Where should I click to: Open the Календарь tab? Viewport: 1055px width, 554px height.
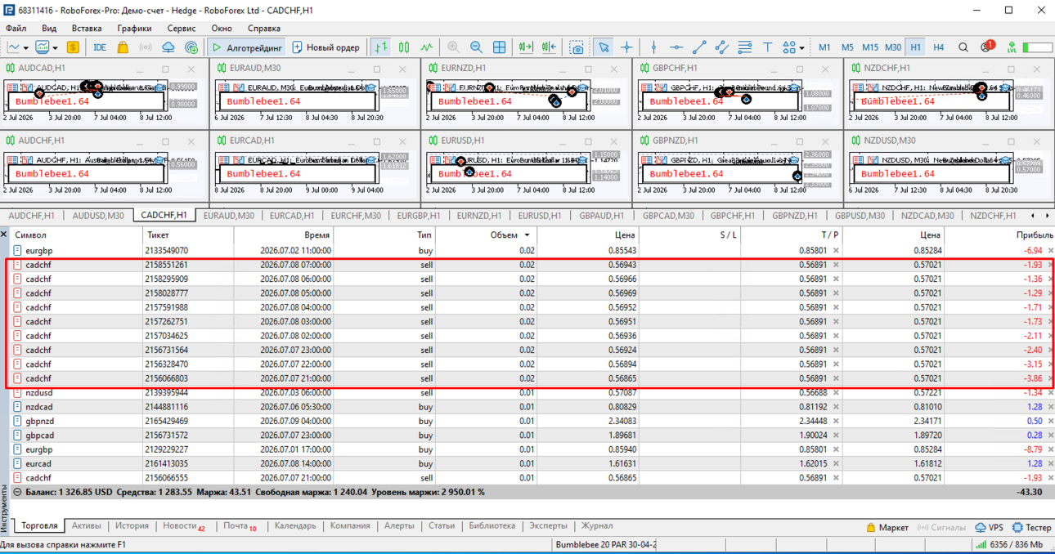(295, 526)
